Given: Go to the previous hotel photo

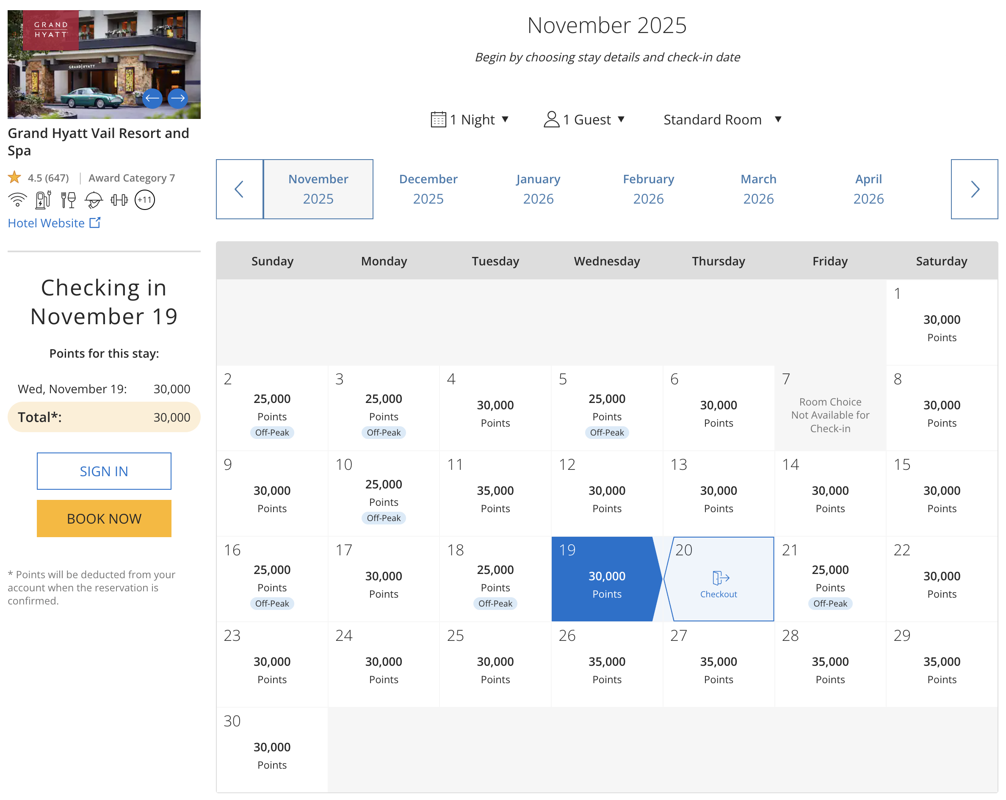Looking at the screenshot, I should 152,99.
